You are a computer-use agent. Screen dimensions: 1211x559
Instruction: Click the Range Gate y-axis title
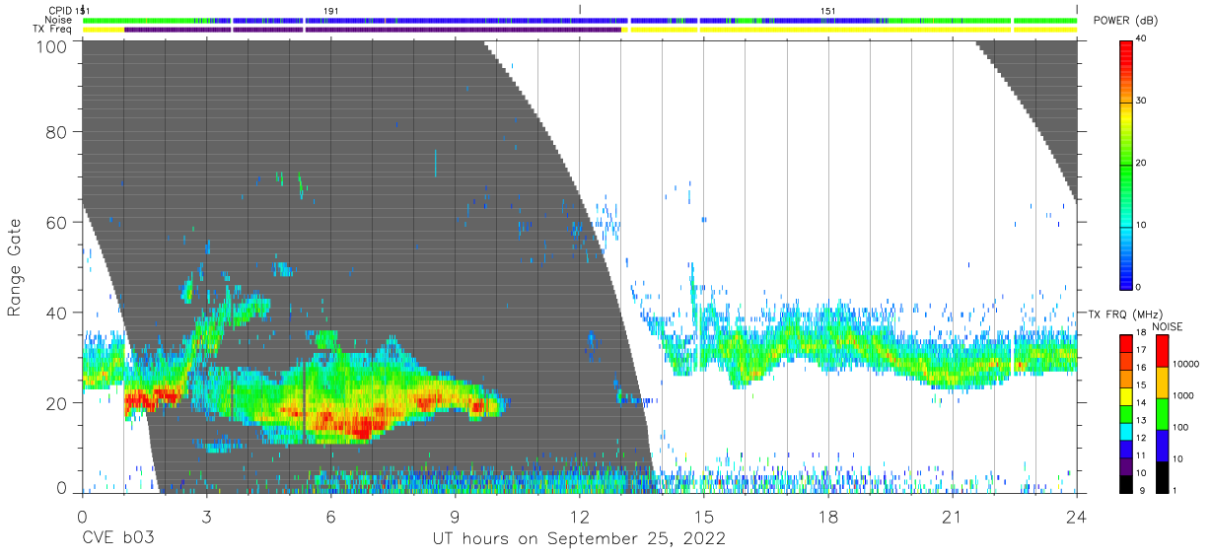[x=15, y=268]
